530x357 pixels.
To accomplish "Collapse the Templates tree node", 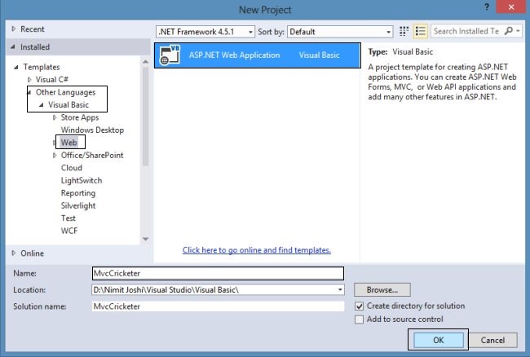I will pyautogui.click(x=15, y=67).
